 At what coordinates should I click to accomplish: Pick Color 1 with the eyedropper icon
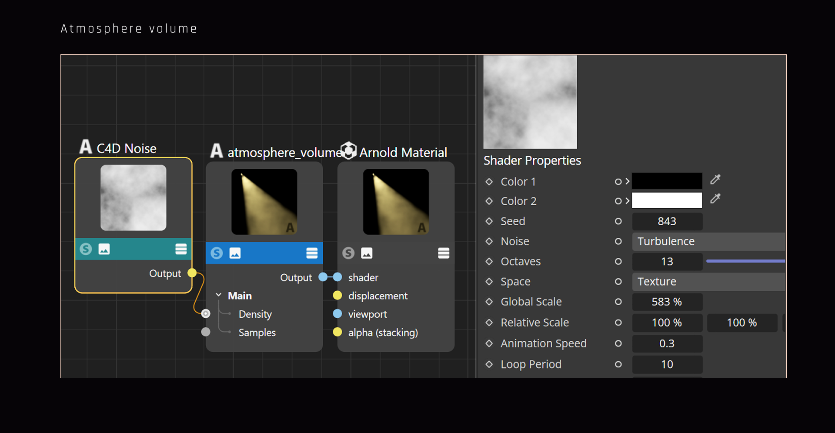point(715,180)
